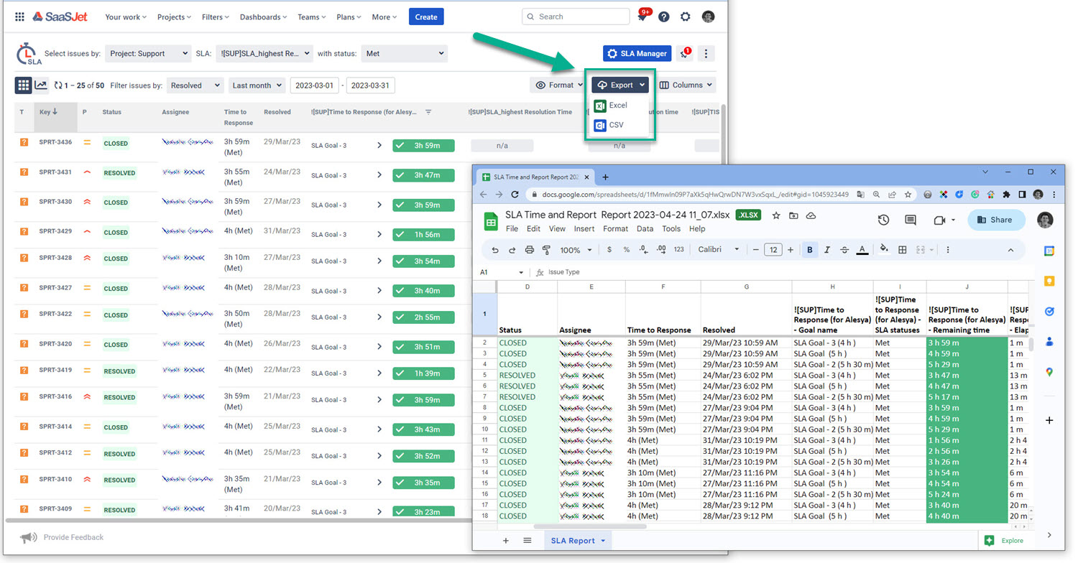Click the SLA Manager button

click(637, 53)
